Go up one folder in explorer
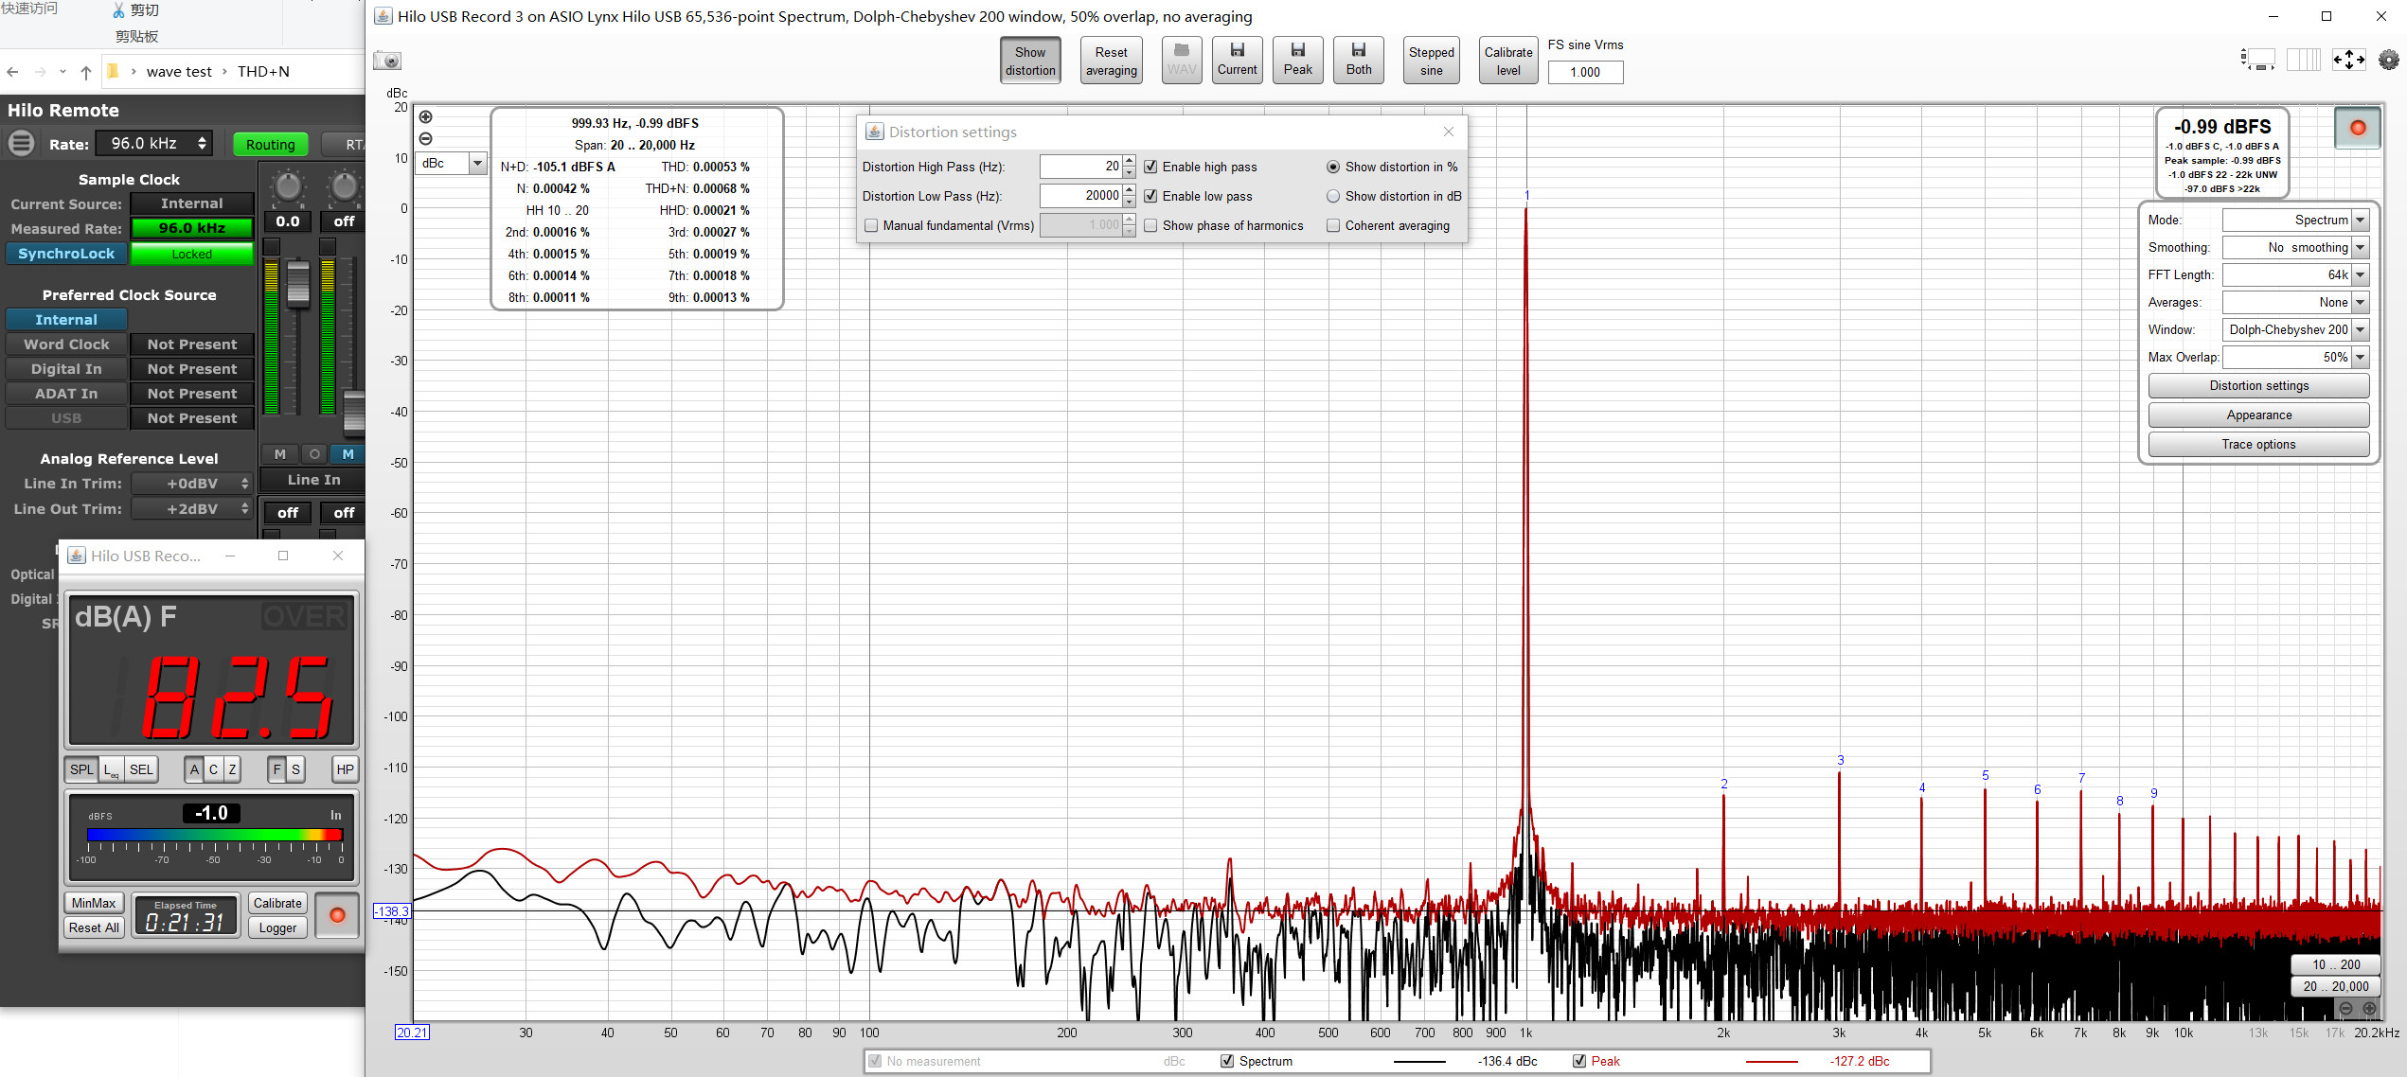This screenshot has height=1077, width=2407. [86, 72]
